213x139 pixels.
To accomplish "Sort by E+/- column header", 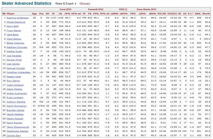I will [191, 14].
